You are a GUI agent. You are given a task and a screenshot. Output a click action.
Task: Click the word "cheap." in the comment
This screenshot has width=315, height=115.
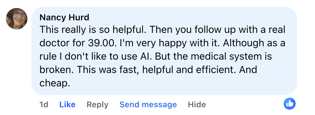tap(55, 83)
